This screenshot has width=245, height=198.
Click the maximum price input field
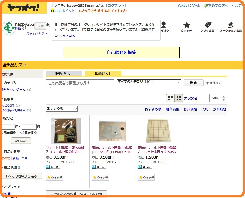[x=29, y=127]
